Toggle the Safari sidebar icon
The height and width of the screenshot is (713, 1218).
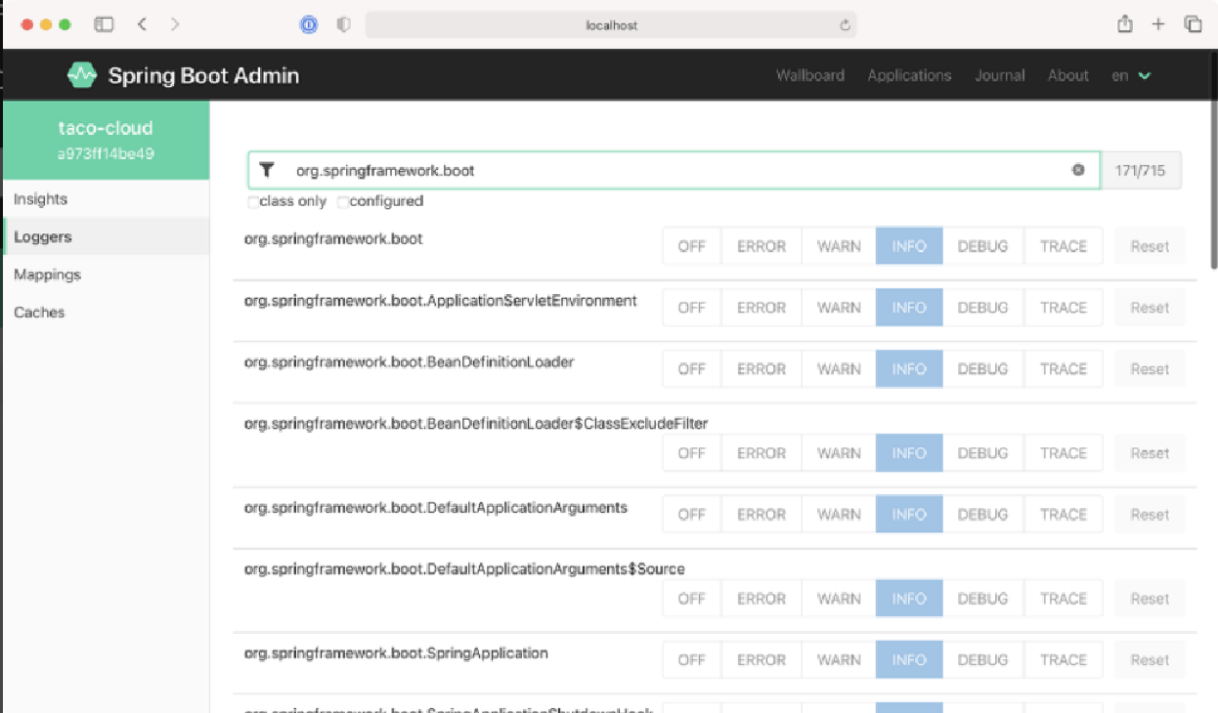(x=104, y=24)
